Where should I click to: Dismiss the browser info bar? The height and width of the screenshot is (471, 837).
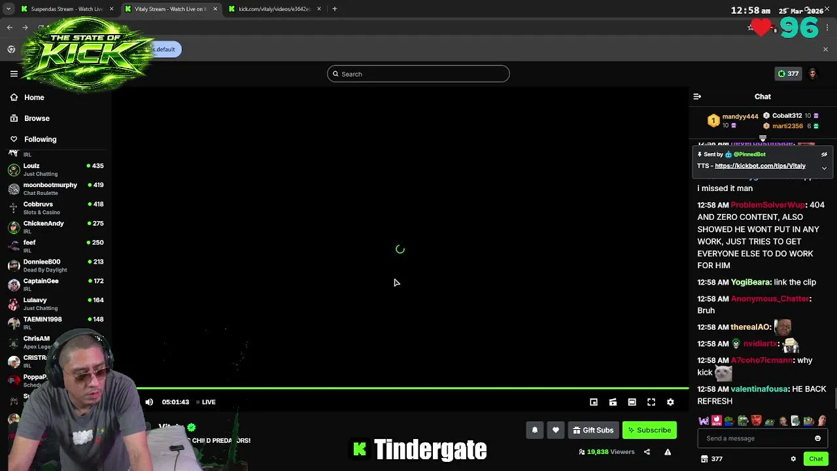click(825, 50)
